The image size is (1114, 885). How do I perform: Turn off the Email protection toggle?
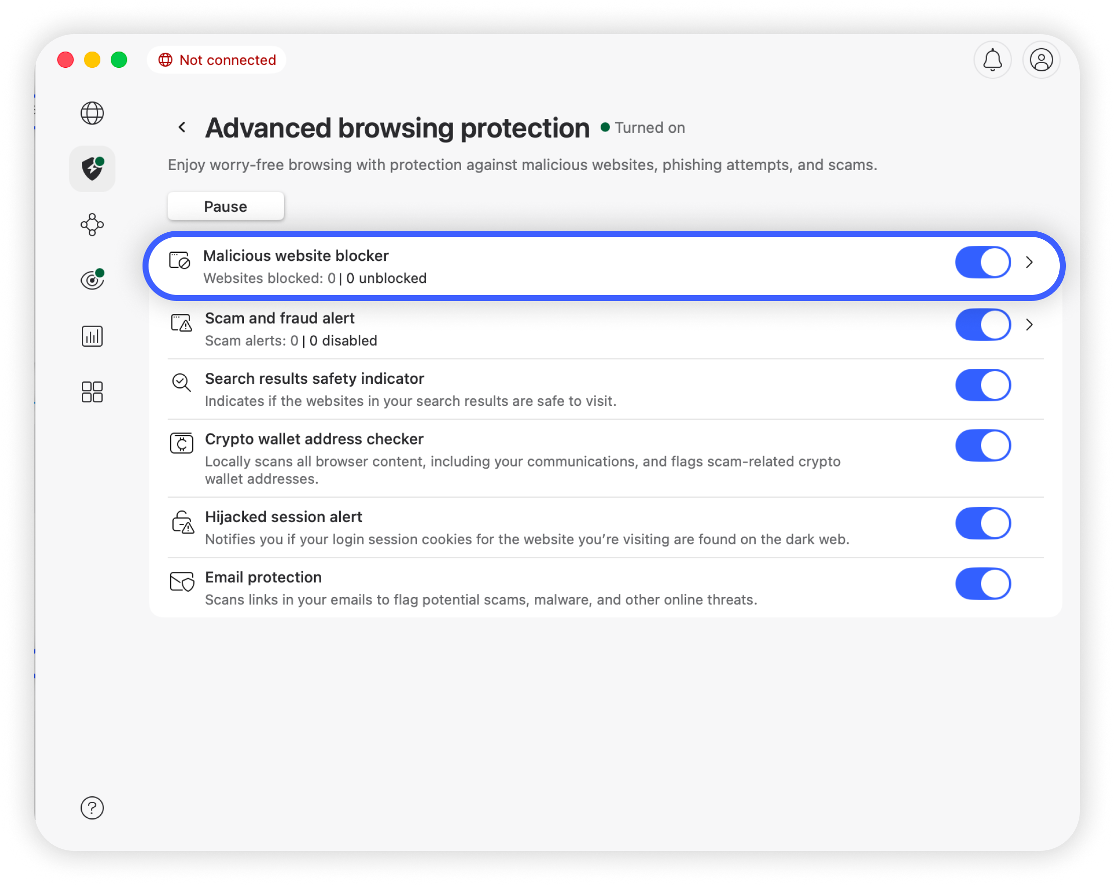click(983, 584)
